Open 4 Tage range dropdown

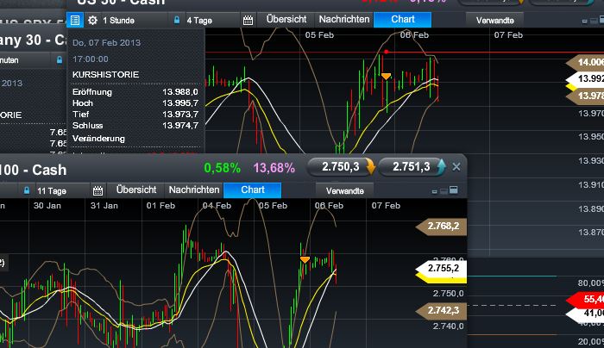coord(199,21)
